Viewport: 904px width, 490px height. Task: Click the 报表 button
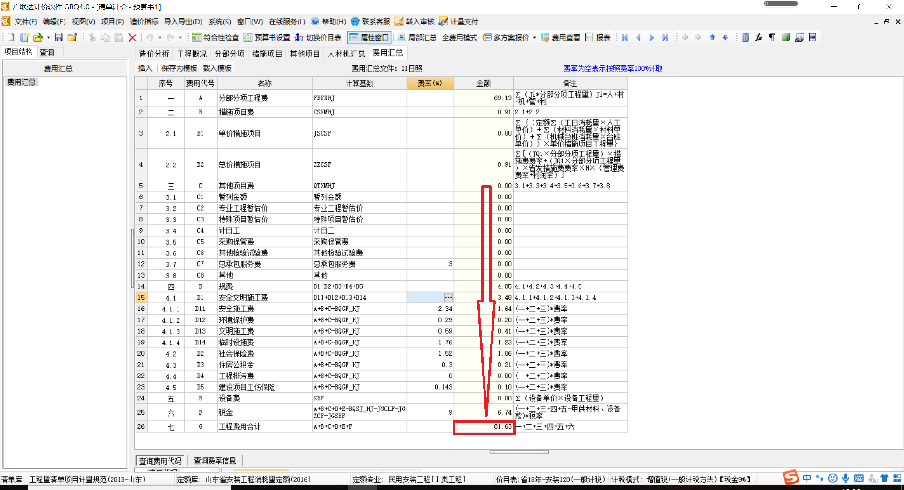[598, 37]
